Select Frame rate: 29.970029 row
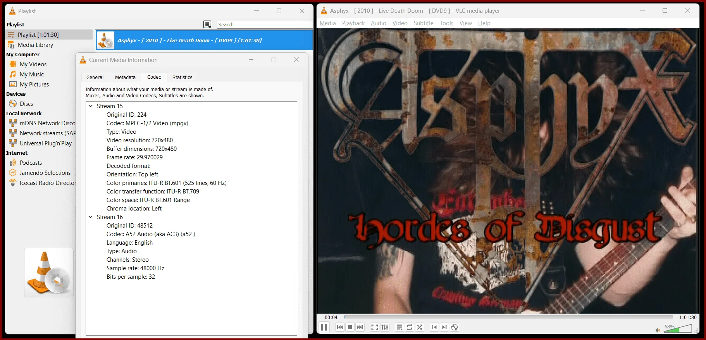 pos(134,157)
